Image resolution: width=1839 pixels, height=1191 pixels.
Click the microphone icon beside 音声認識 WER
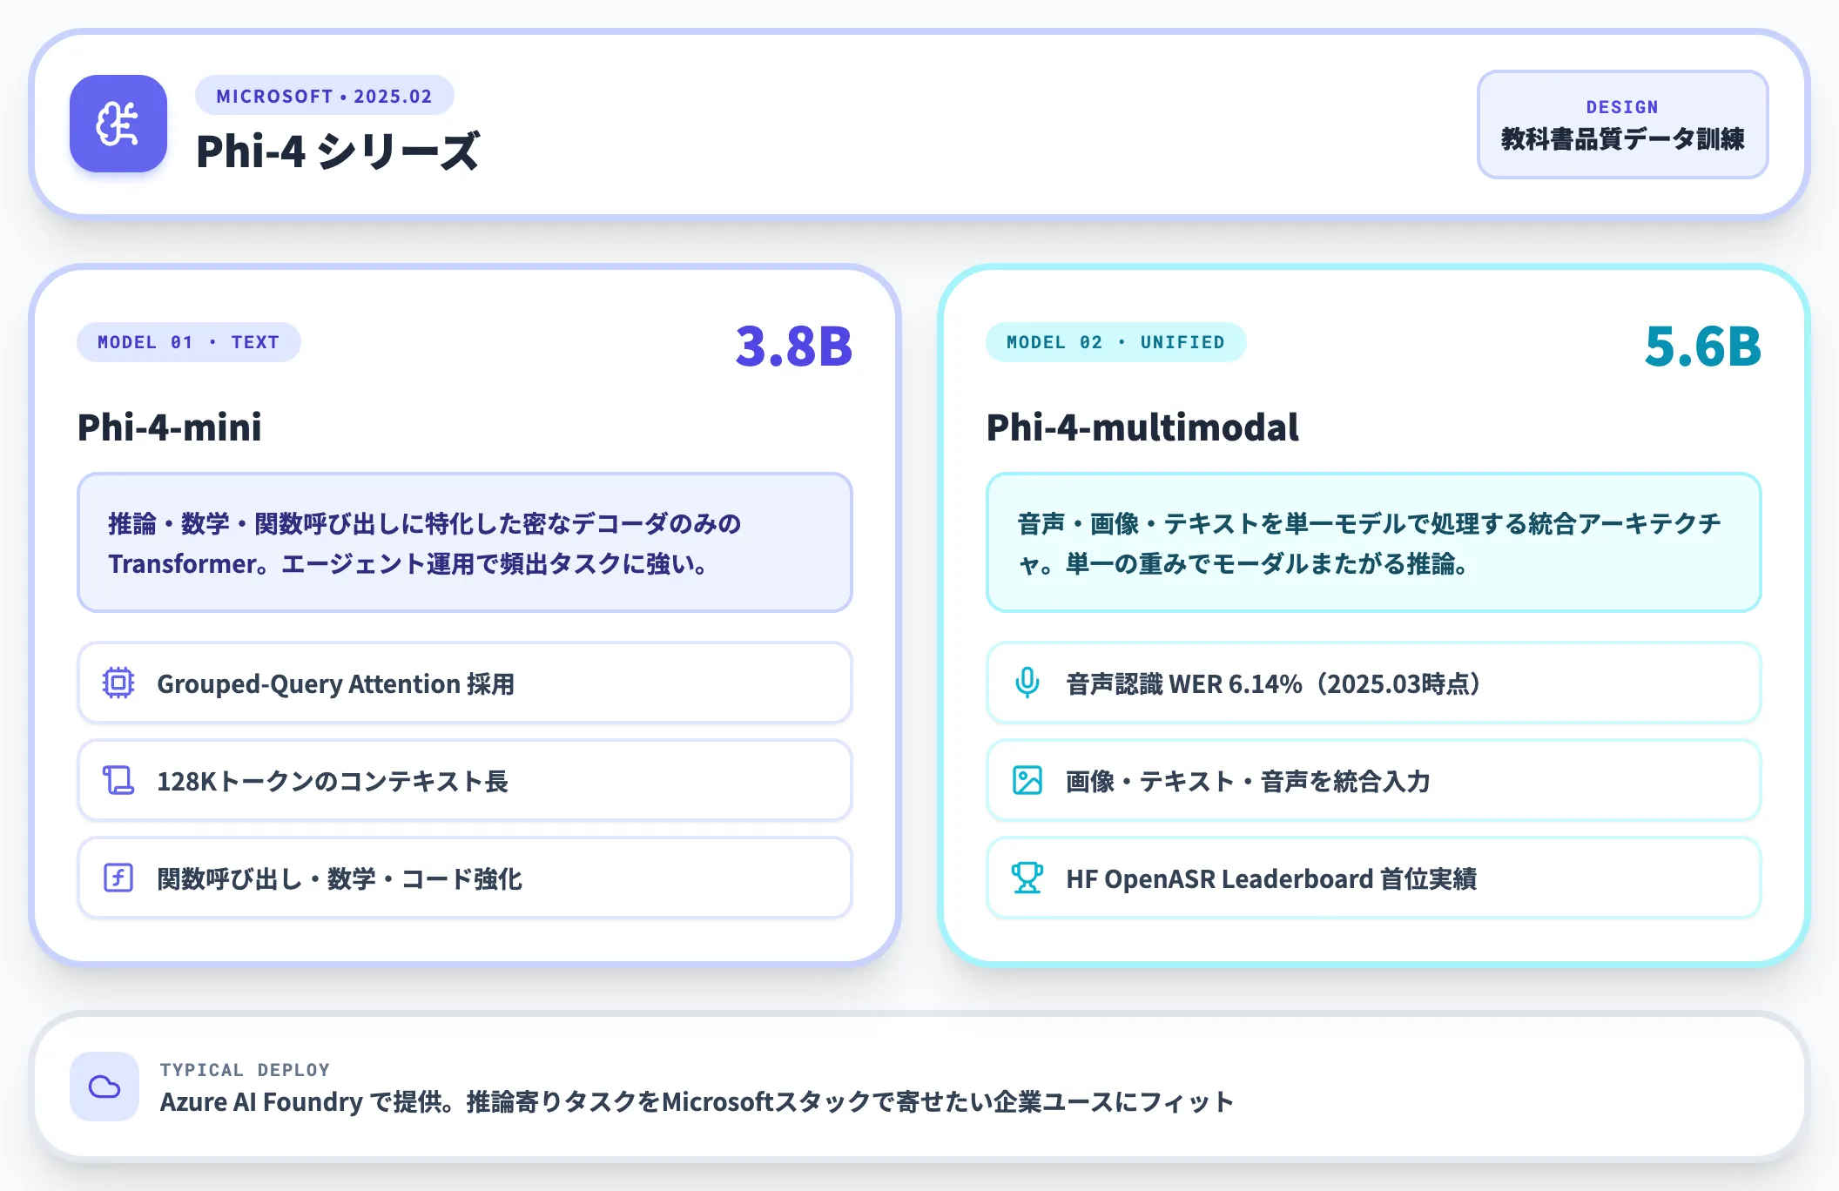pos(1027,683)
